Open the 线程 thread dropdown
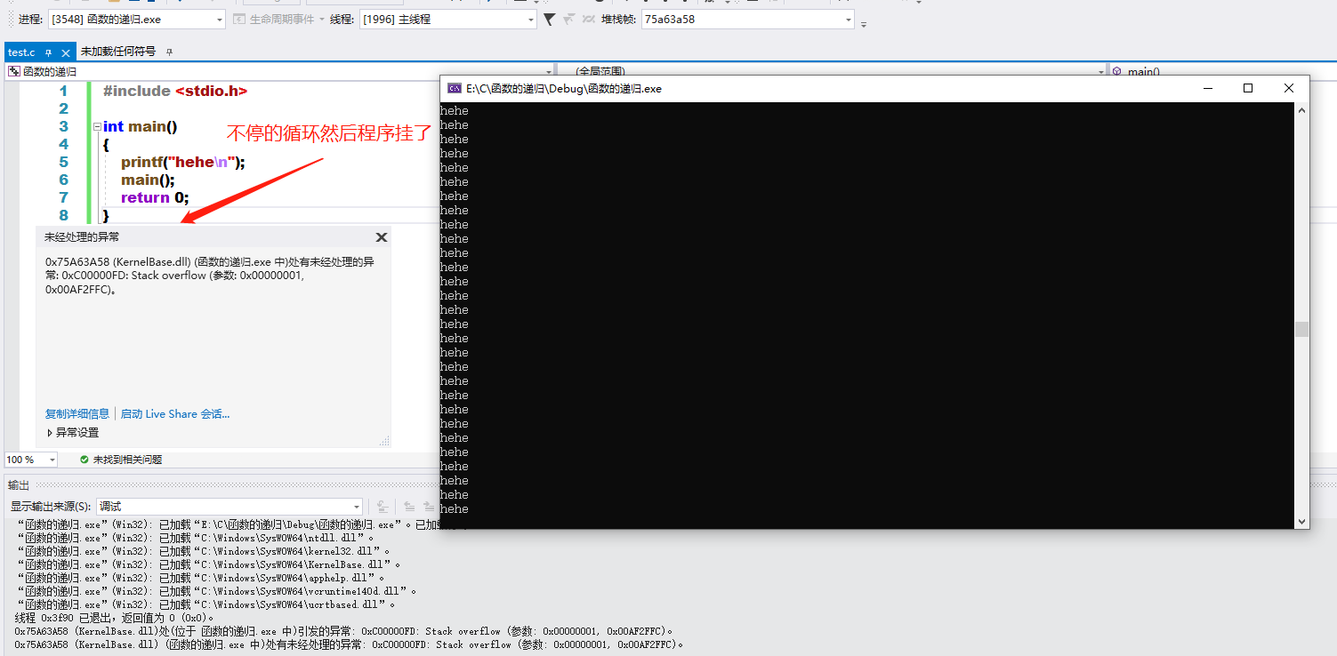The width and height of the screenshot is (1337, 656). coord(531,19)
